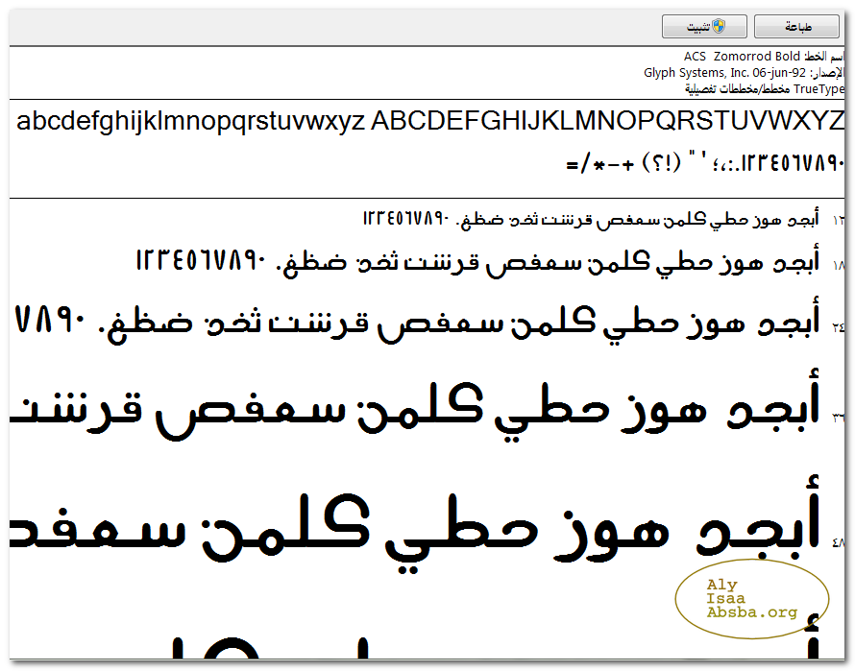Click the طباعة (Print) button
The width and height of the screenshot is (855, 671).
click(796, 27)
